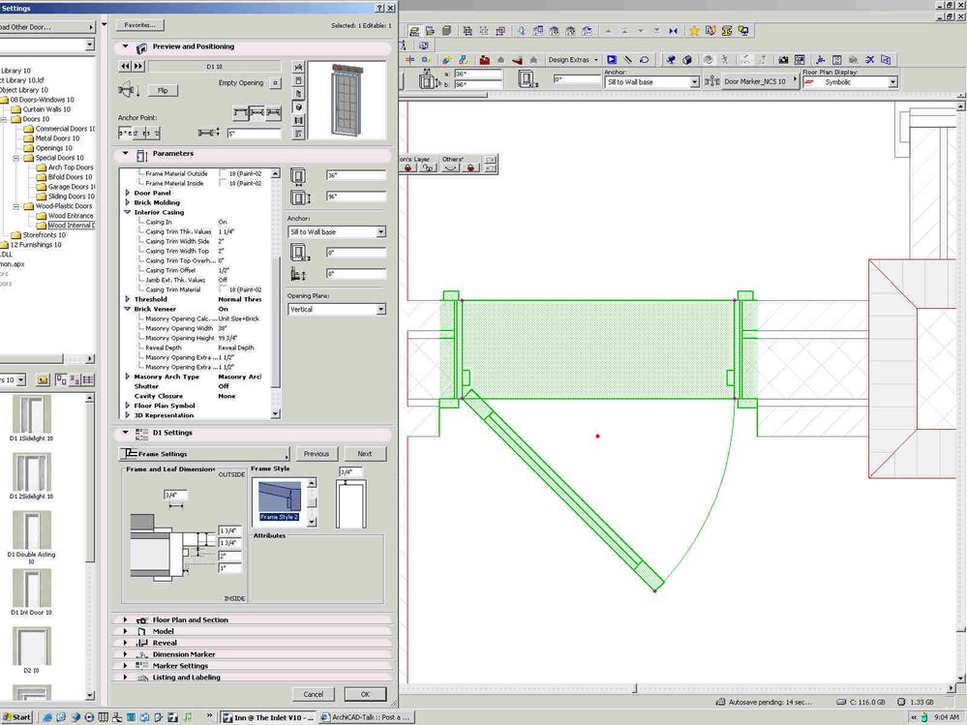Toggle the Empty Opening checkbox

(x=276, y=83)
